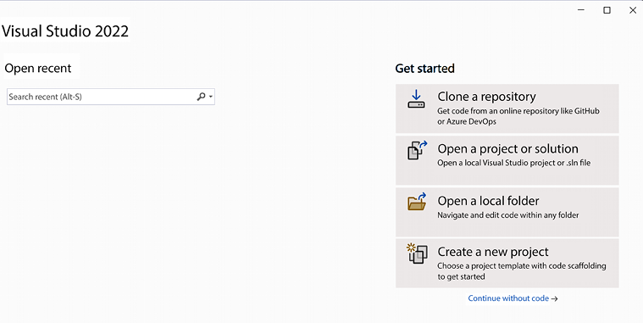Select the Open a local folder title
The image size is (643, 323).
[x=488, y=201]
